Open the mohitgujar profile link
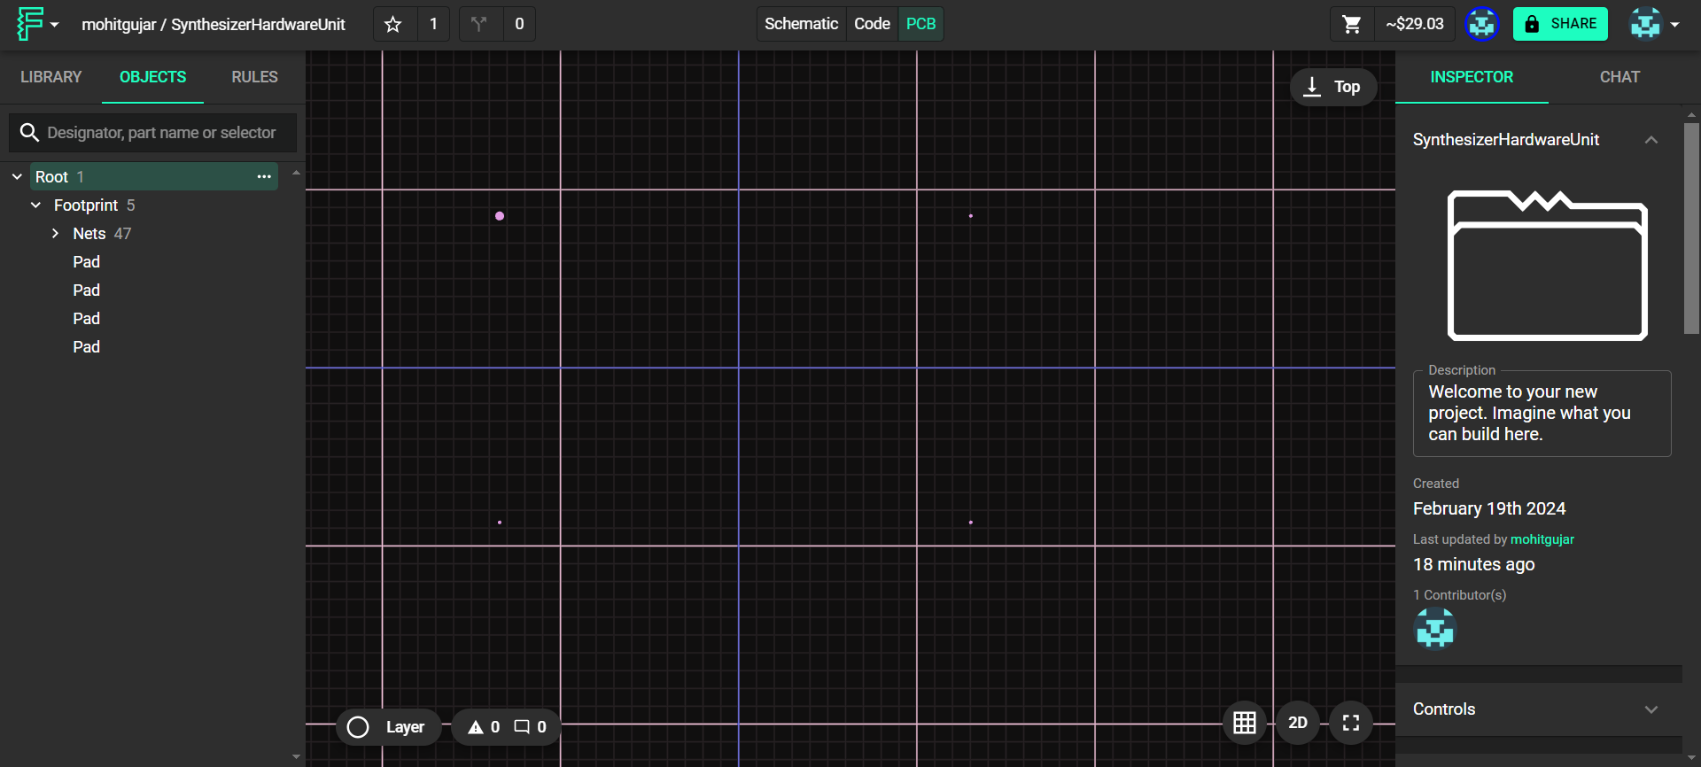This screenshot has width=1701, height=767. point(1542,539)
